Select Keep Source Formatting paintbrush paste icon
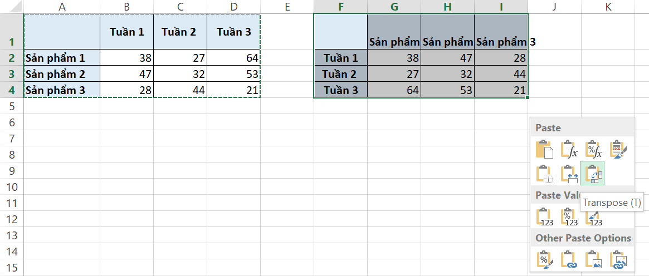Viewport: 649px width, 276px height. point(617,149)
